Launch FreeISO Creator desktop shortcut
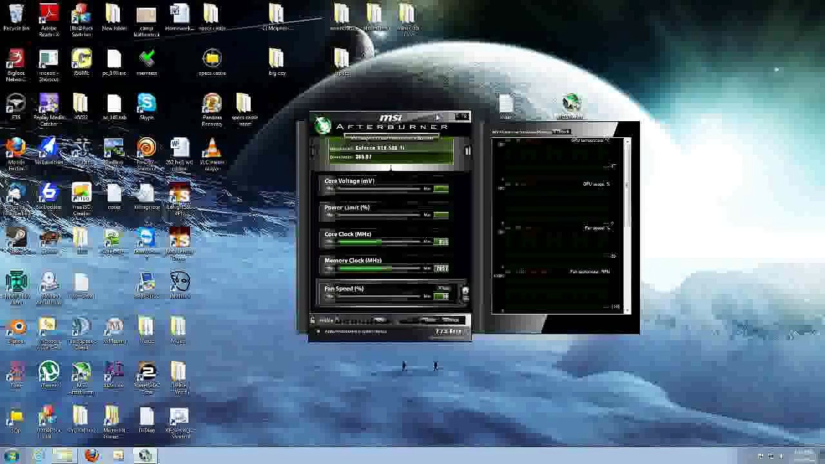Image resolution: width=825 pixels, height=464 pixels. [81, 200]
